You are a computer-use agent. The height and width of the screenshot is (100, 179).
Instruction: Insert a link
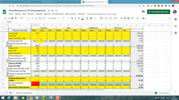[x=122, y=18]
